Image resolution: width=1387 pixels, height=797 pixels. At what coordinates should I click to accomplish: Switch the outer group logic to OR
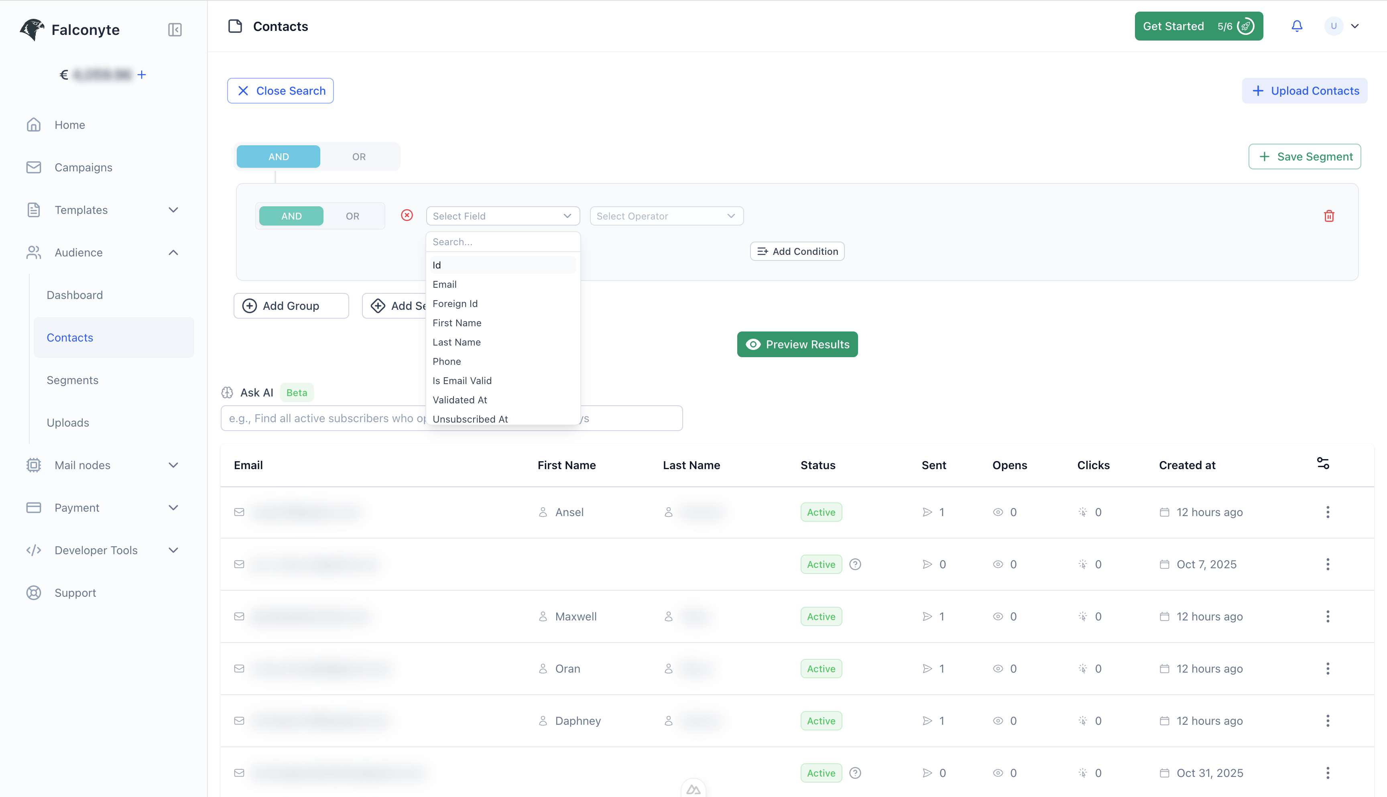(x=358, y=156)
